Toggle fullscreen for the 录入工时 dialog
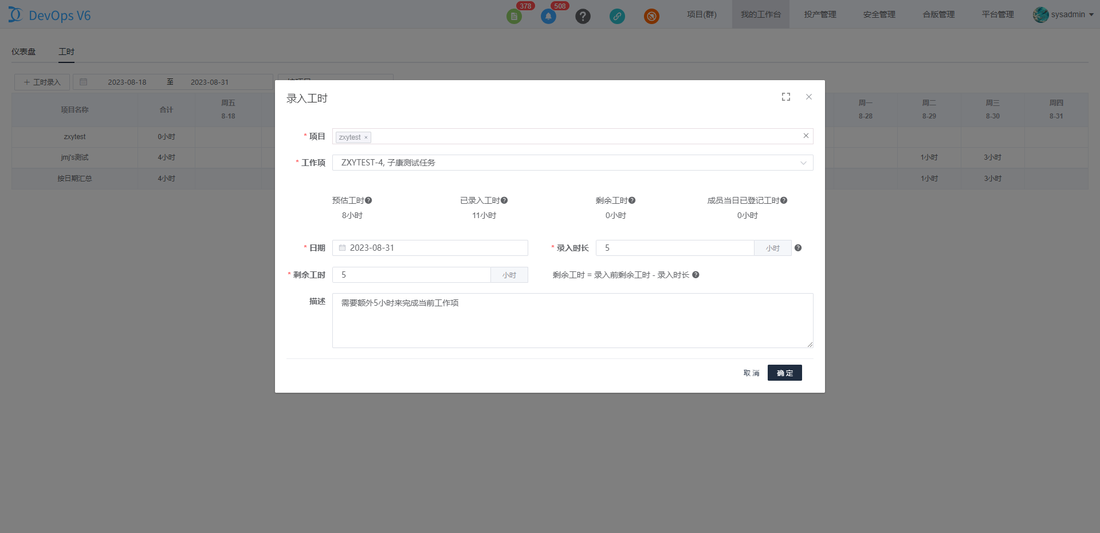 (786, 97)
